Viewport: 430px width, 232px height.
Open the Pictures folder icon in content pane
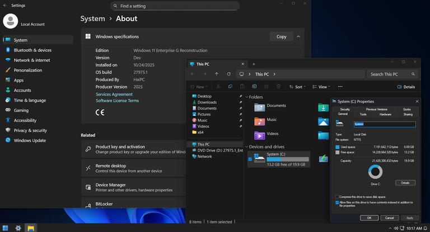click(323, 121)
